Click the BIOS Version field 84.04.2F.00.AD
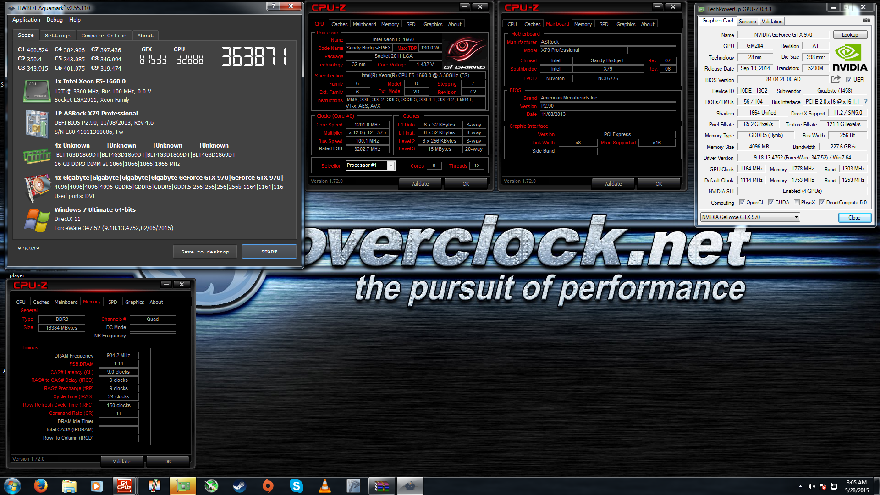 [783, 79]
